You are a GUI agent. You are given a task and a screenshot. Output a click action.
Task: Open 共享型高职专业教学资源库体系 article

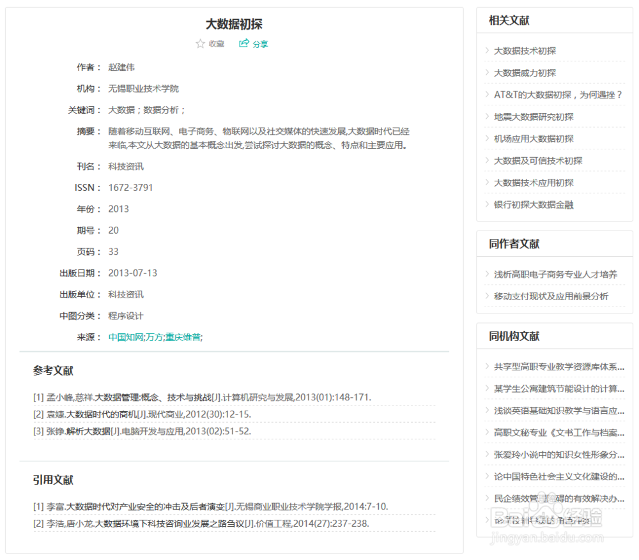[559, 367]
